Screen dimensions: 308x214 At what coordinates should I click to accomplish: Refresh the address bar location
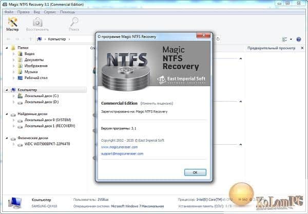tap(218, 39)
